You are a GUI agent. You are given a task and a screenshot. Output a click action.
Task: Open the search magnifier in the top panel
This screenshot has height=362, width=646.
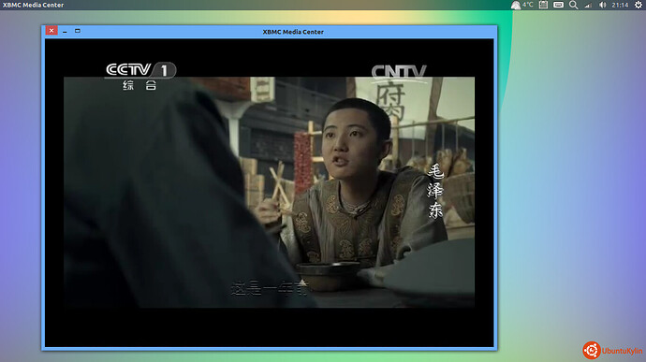(574, 5)
